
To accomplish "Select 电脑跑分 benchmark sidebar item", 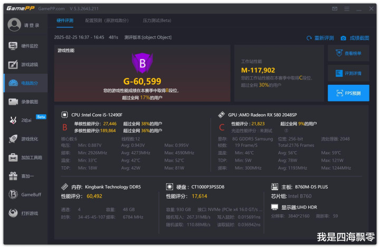I will 25,83.
